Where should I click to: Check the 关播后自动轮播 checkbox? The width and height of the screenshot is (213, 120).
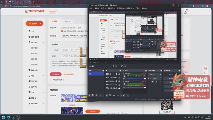(x=51, y=80)
